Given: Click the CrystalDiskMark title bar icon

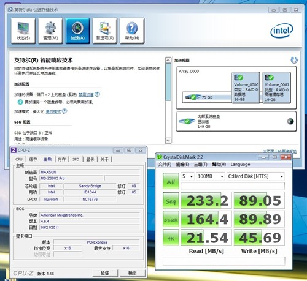Looking at the screenshot, I should (x=160, y=157).
